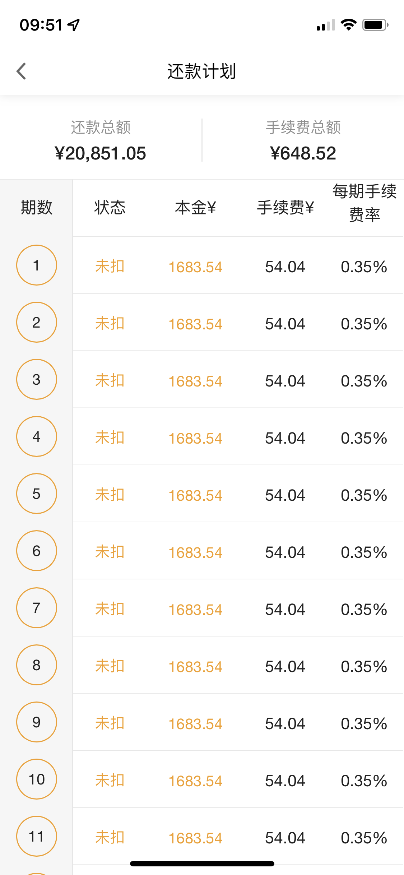
Task: Select the 状态 column header
Action: click(x=110, y=208)
